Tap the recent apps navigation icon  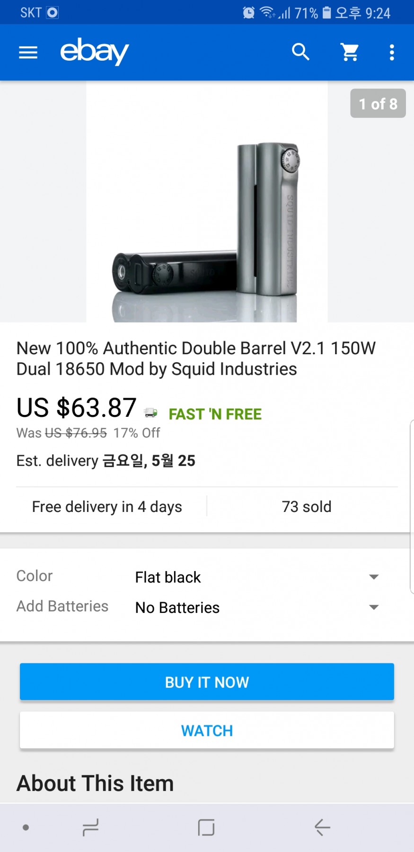[90, 827]
